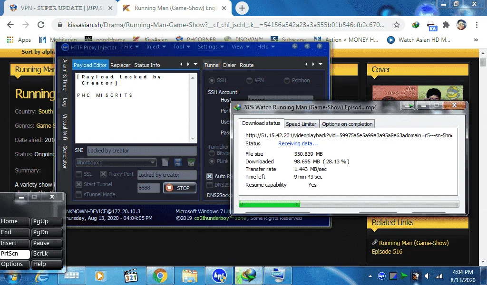487x285 pixels.
Task: Click the middle round icon after the Help menu
Action: (x=307, y=46)
